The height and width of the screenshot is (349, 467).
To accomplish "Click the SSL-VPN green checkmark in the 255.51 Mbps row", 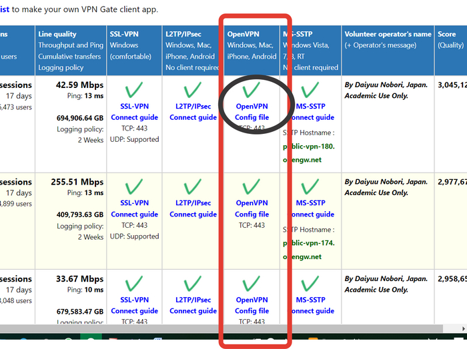I will pos(134,187).
